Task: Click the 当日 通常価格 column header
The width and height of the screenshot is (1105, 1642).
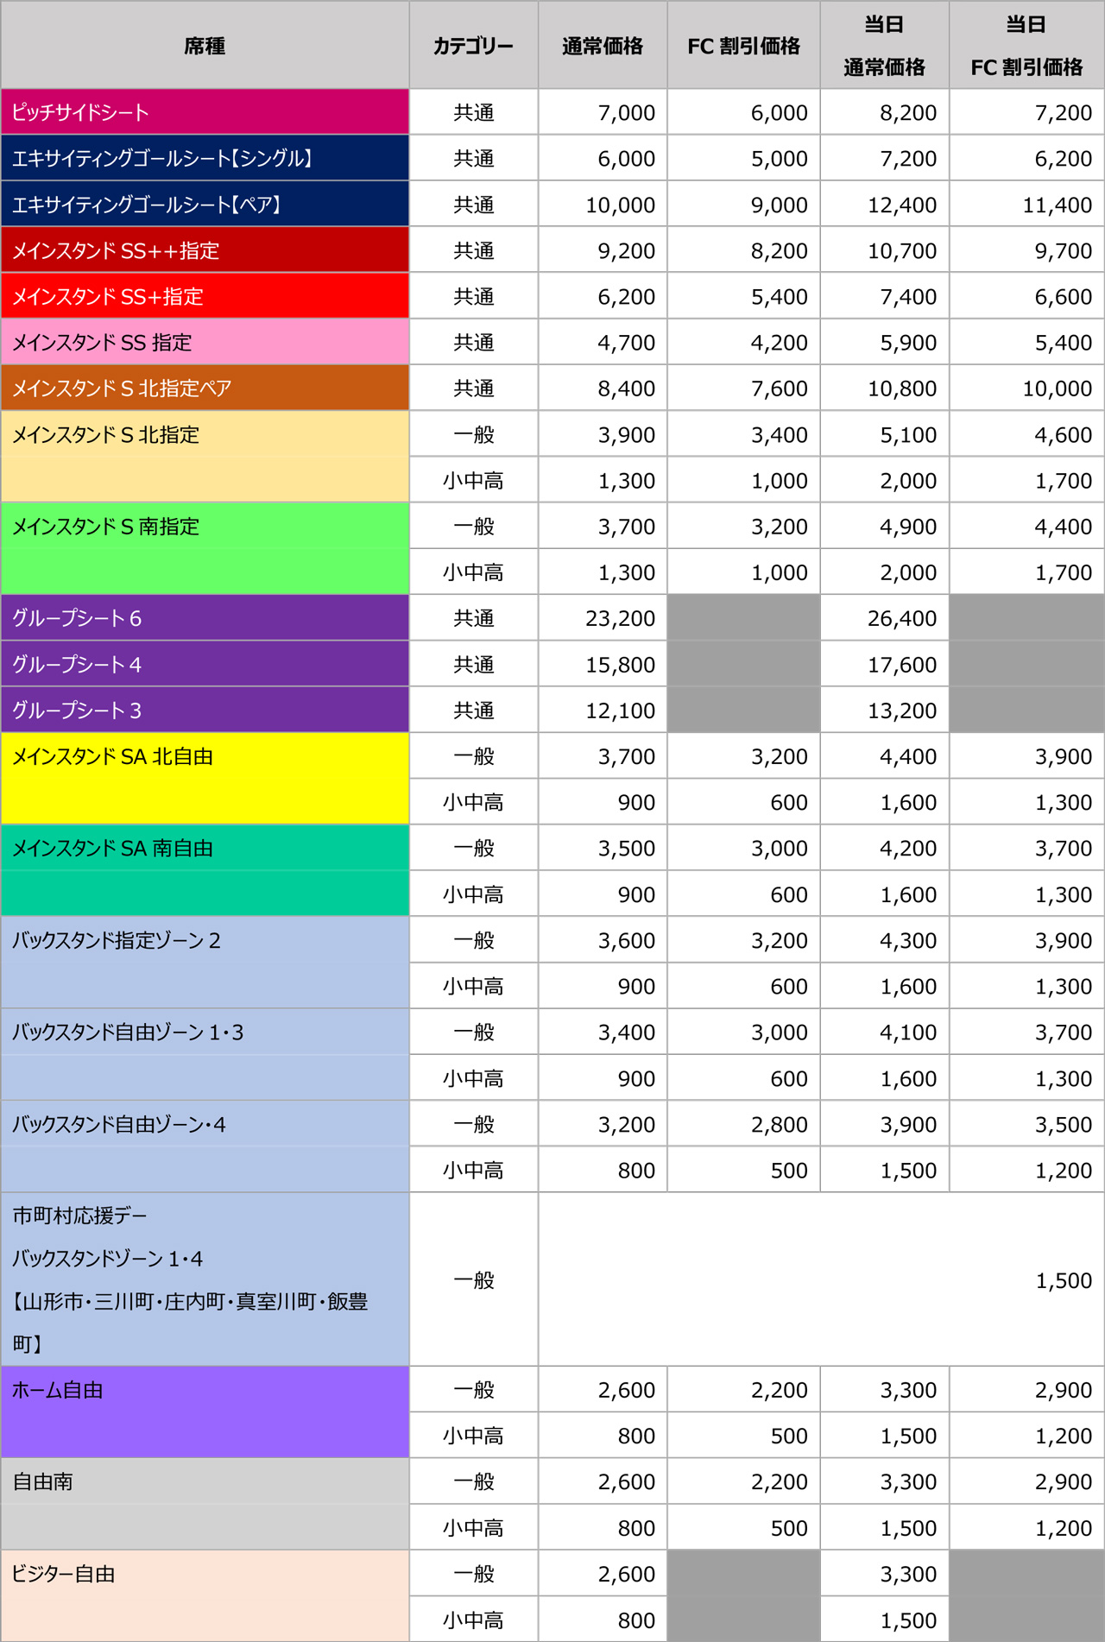Action: [884, 46]
